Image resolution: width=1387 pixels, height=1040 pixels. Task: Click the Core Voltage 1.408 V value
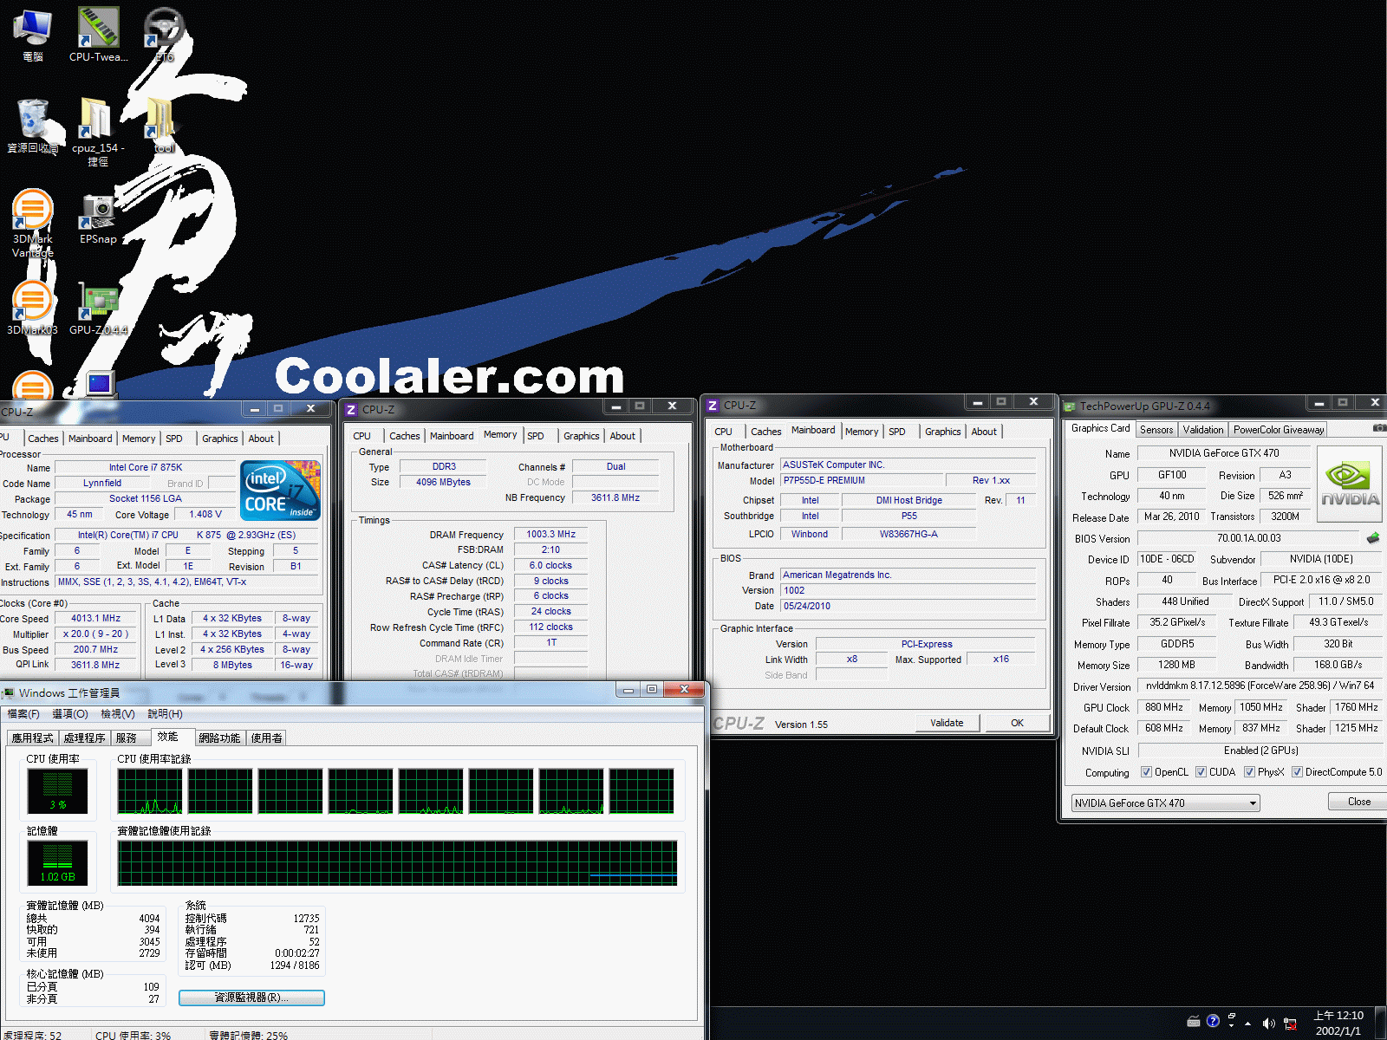tap(205, 514)
